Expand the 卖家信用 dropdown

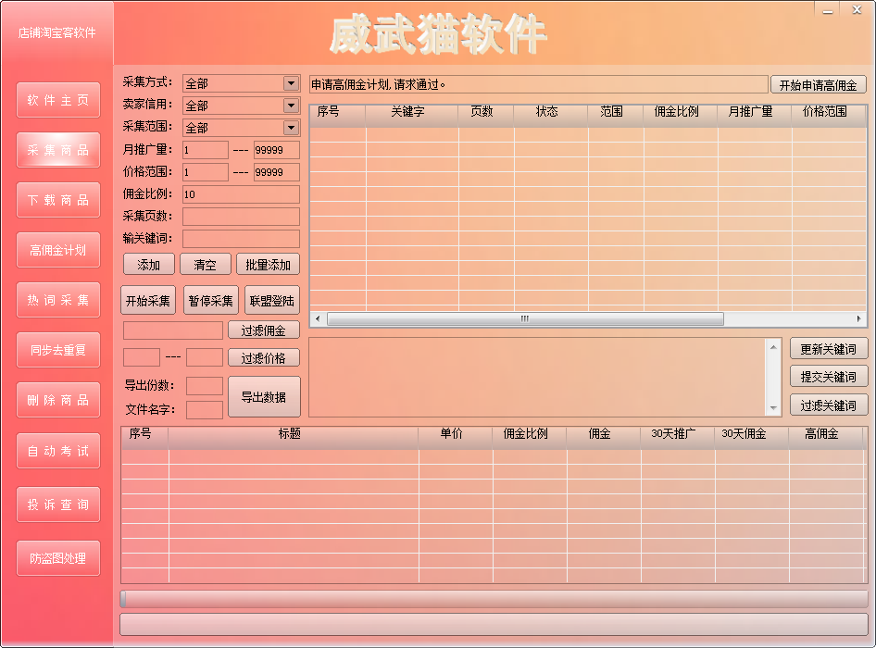pos(291,105)
